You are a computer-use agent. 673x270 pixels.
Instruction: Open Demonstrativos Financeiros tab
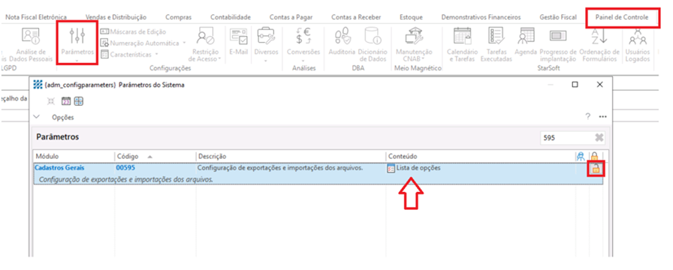tap(481, 17)
